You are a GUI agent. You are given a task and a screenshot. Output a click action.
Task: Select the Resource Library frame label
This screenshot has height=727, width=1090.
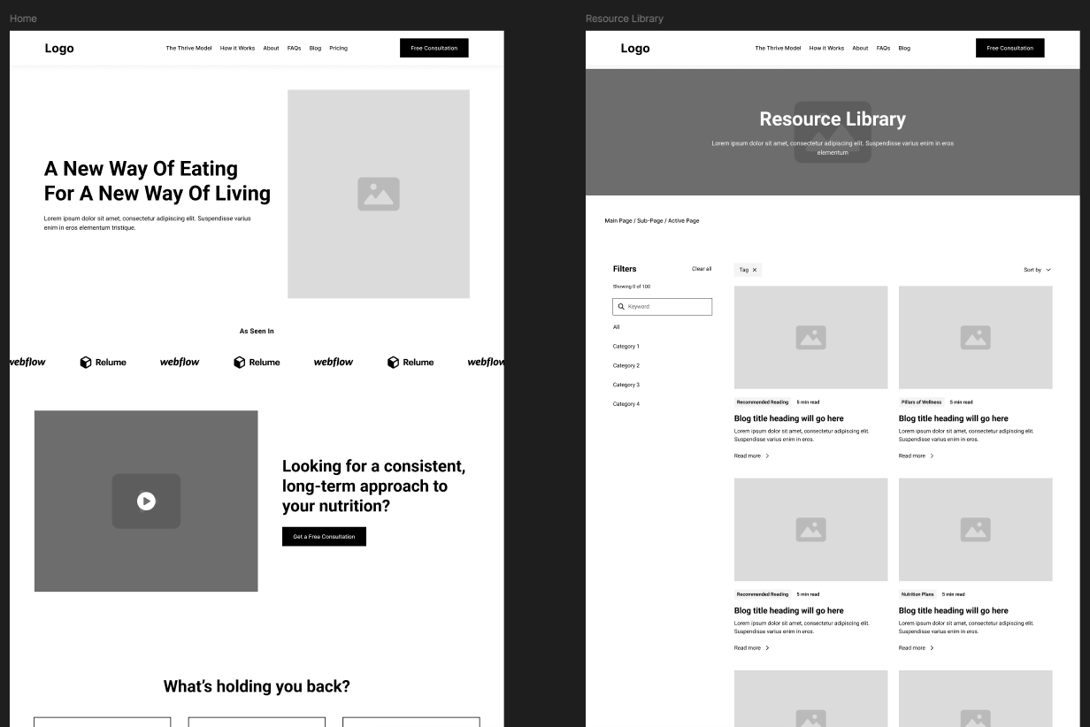[625, 19]
